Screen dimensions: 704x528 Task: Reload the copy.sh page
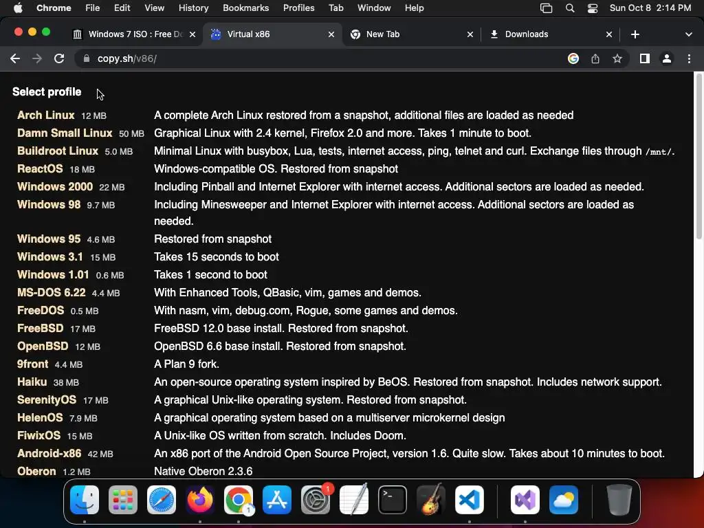59,59
